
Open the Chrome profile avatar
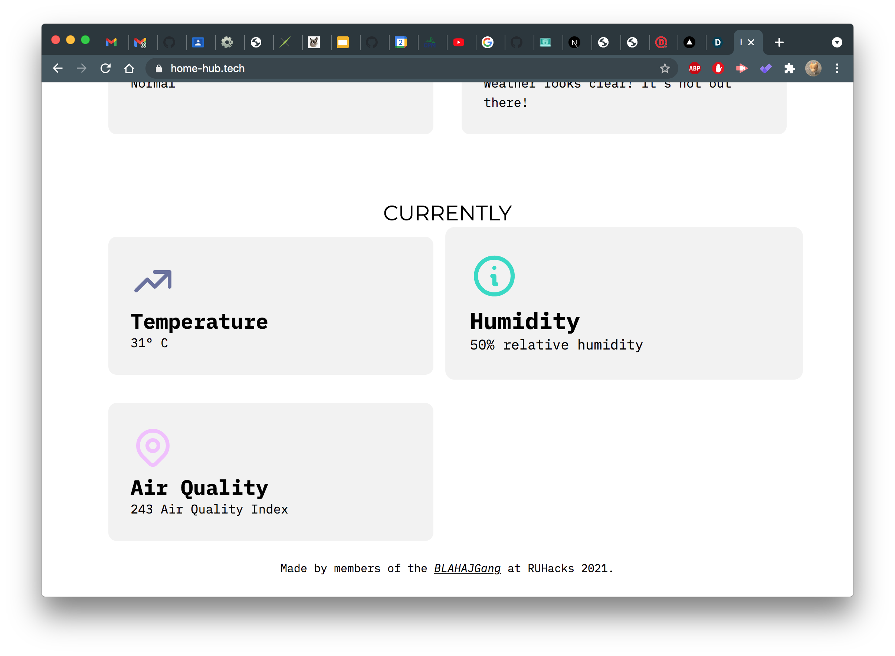(813, 68)
